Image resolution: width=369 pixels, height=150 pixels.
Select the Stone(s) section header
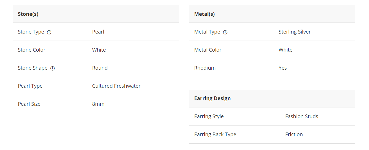pos(28,14)
